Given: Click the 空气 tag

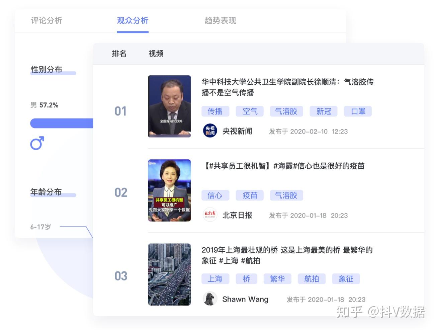Looking at the screenshot, I should pos(250,111).
